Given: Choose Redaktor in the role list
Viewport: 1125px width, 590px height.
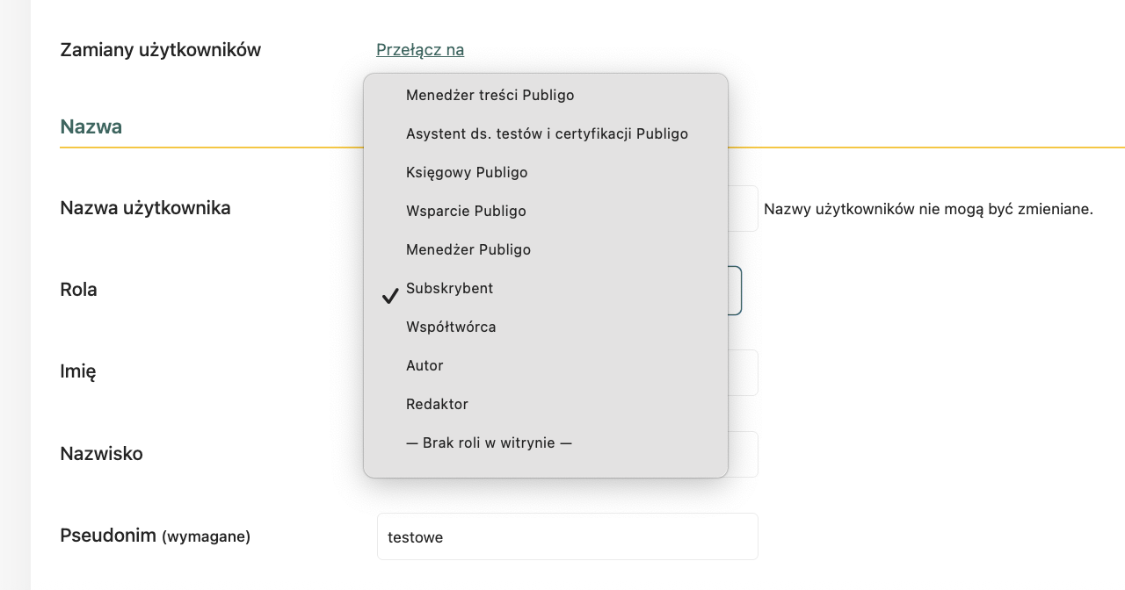Looking at the screenshot, I should [x=437, y=404].
